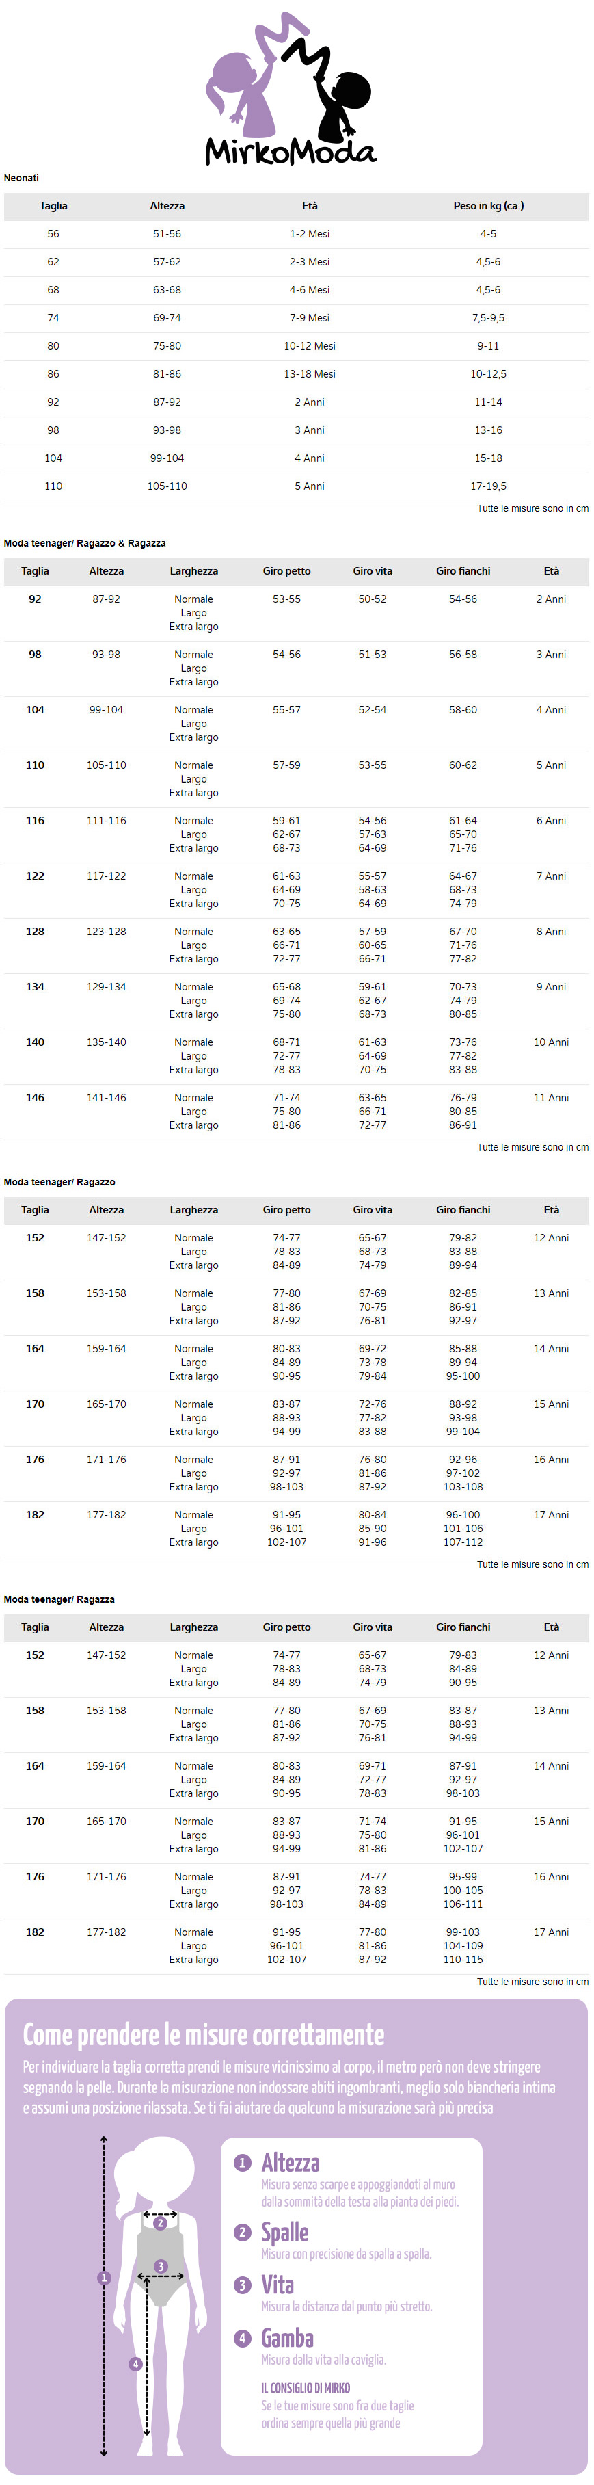Click 'Moda teenager/ Ragazzo & Ragazza' section title

click(x=85, y=544)
